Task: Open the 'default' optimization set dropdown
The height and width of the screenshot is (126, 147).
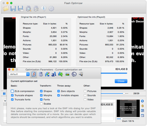Action: pyautogui.click(x=19, y=74)
